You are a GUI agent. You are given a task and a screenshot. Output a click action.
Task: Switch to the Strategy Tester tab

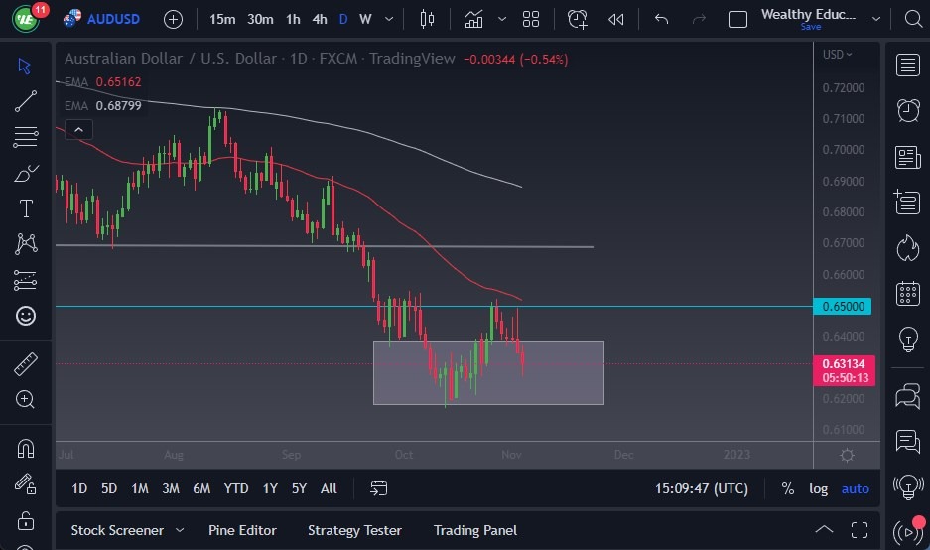(x=354, y=530)
